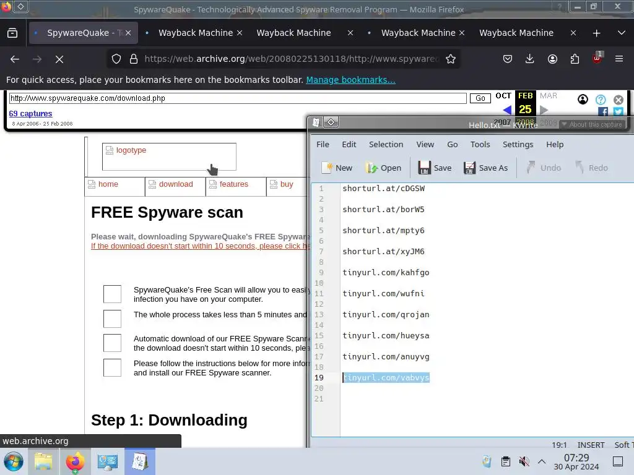
Task: Click Firefox icon in taskbar
Action: 75,461
